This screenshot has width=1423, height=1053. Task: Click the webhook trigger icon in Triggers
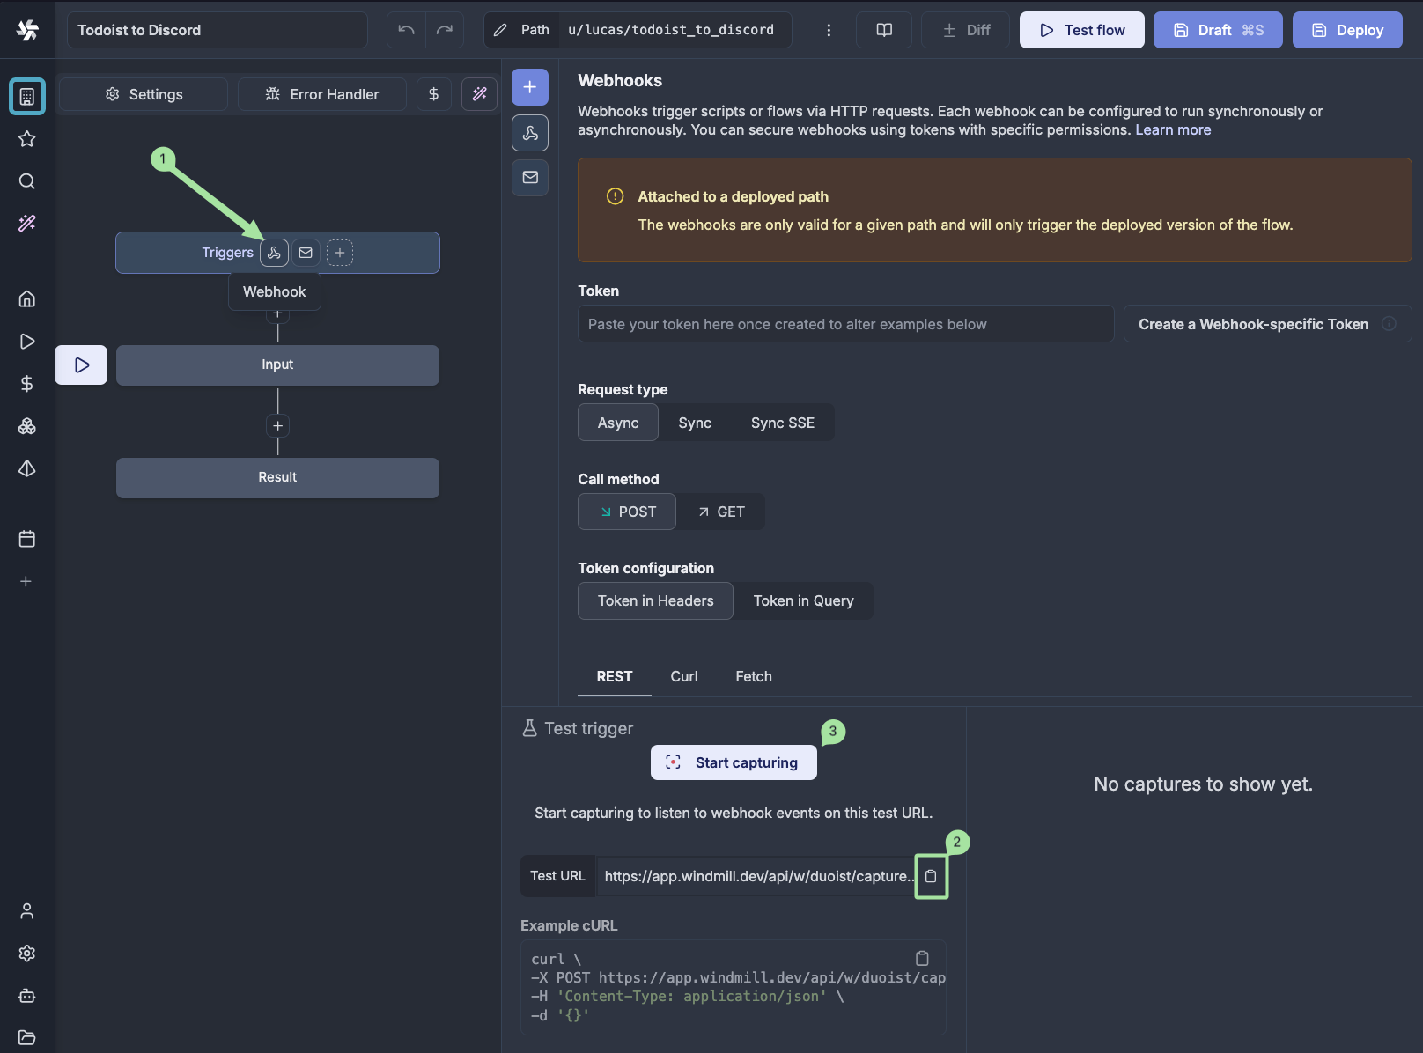pos(274,253)
